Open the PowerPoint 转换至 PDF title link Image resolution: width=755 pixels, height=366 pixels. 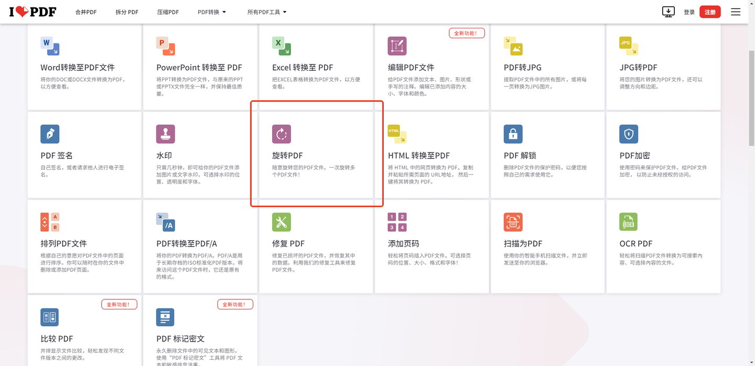click(x=199, y=68)
